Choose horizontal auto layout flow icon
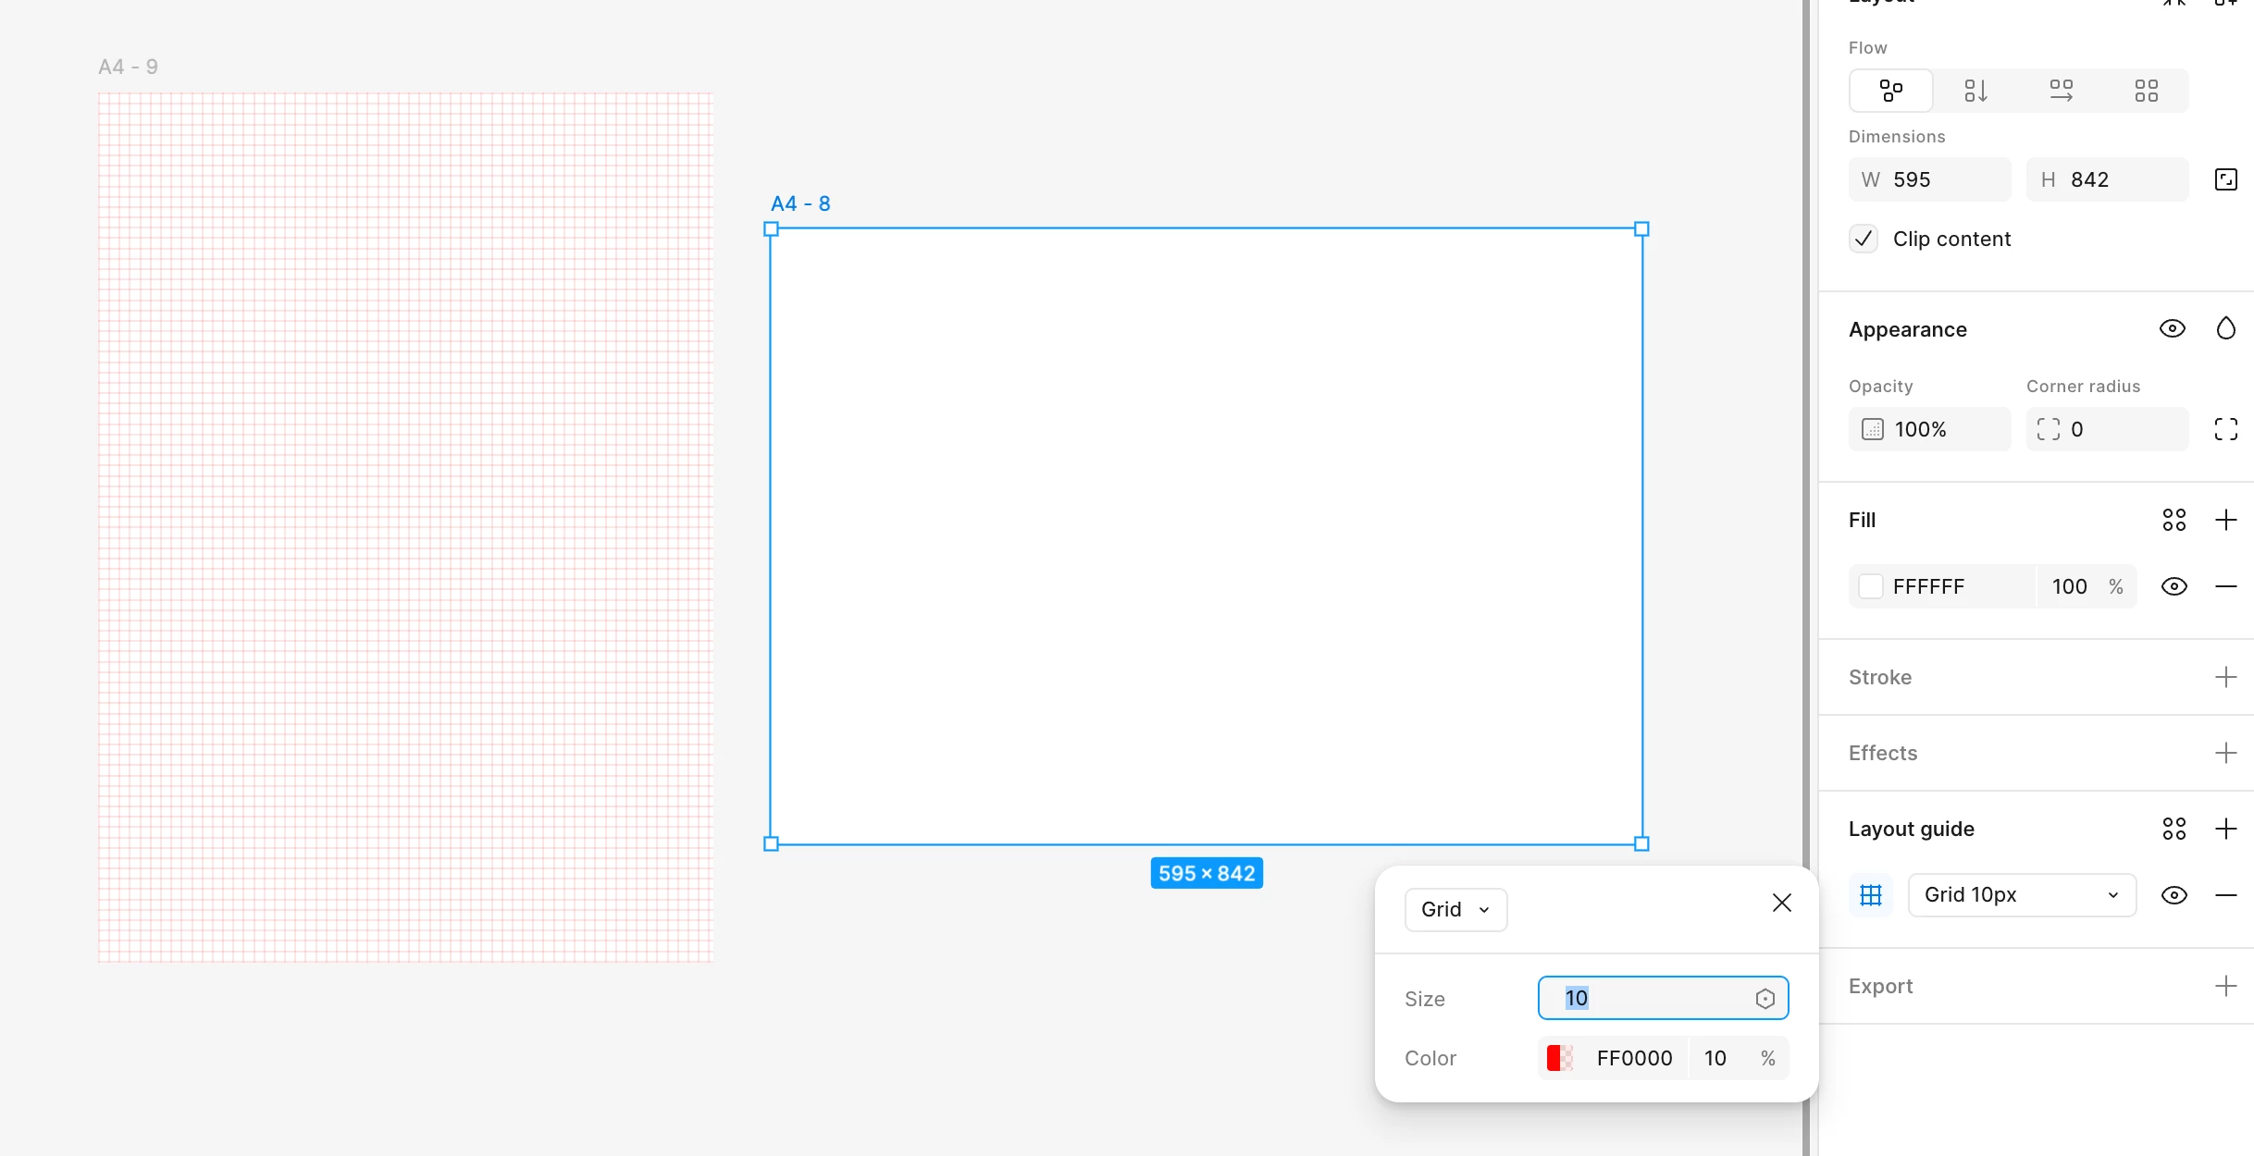This screenshot has height=1156, width=2254. (x=2061, y=91)
